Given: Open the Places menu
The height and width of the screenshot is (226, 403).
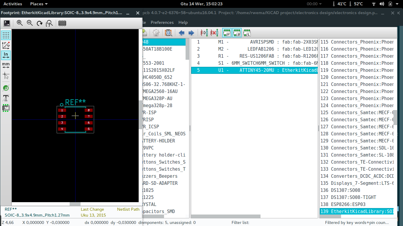Looking at the screenshot, I should (x=37, y=4).
